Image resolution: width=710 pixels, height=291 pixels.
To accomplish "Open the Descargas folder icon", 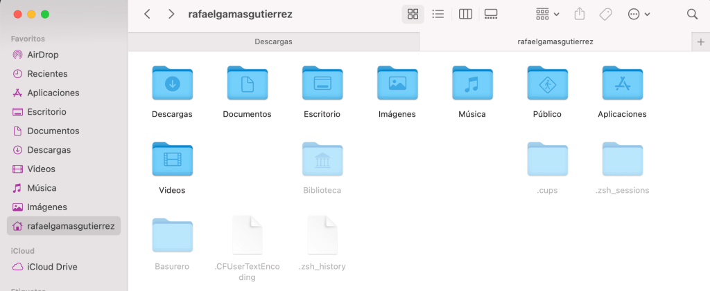I will tap(172, 84).
